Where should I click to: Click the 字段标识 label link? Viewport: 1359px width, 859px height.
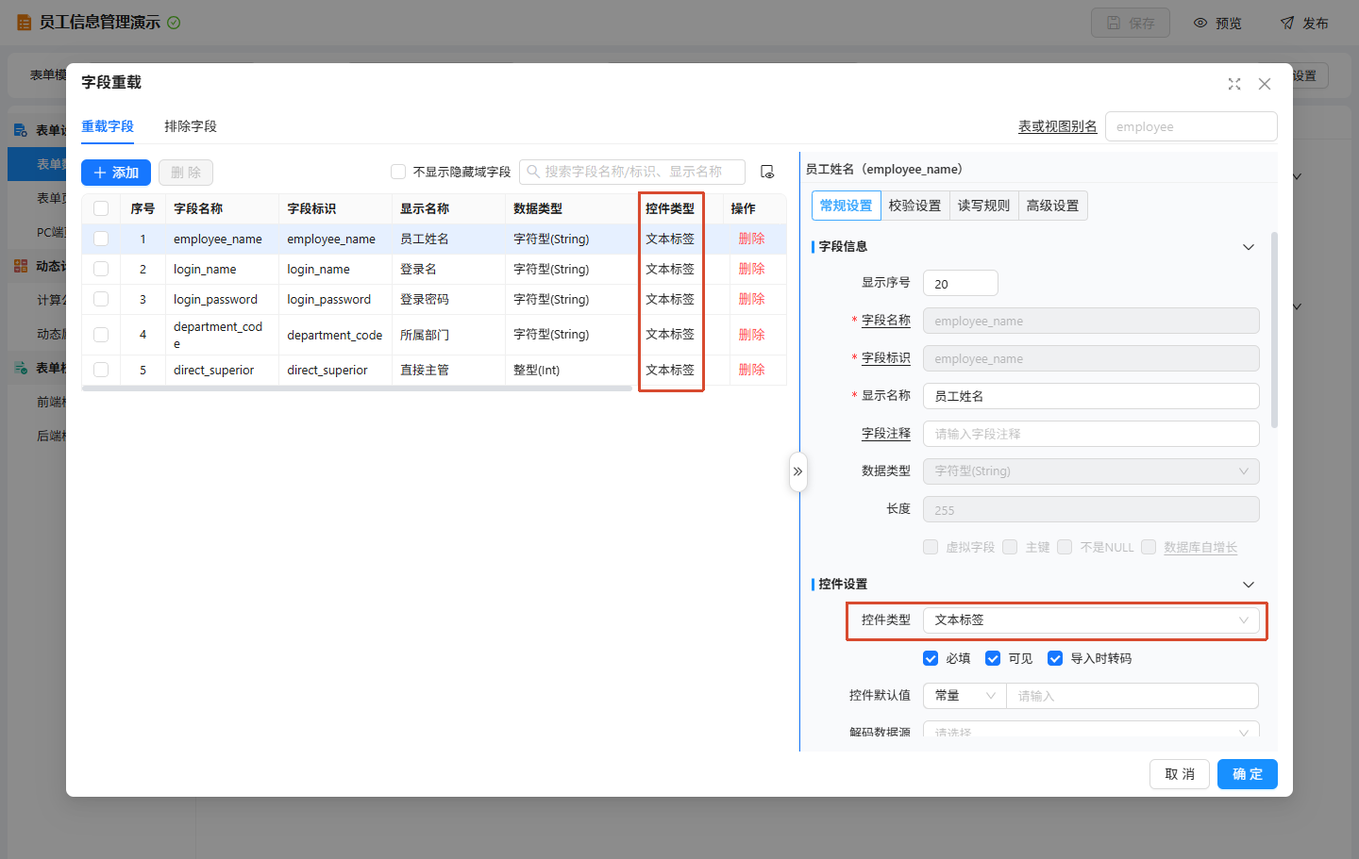point(886,358)
